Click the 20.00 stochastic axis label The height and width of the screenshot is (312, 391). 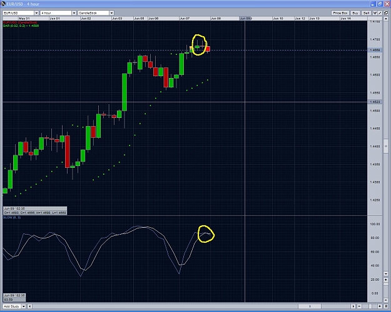coord(375,280)
